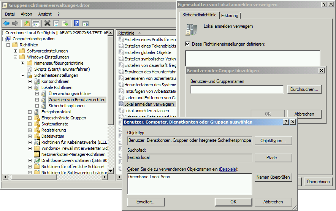336x211 pixels.
Task: Switch to the Erklärung tab
Action: (x=230, y=15)
